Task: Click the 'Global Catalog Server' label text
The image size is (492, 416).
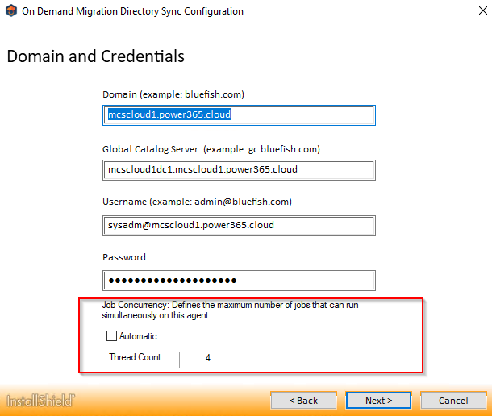Action: tap(211, 149)
